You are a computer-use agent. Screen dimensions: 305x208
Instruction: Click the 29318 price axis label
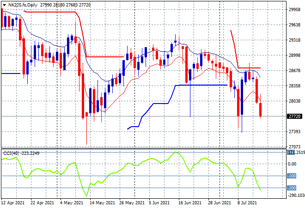click(x=294, y=40)
